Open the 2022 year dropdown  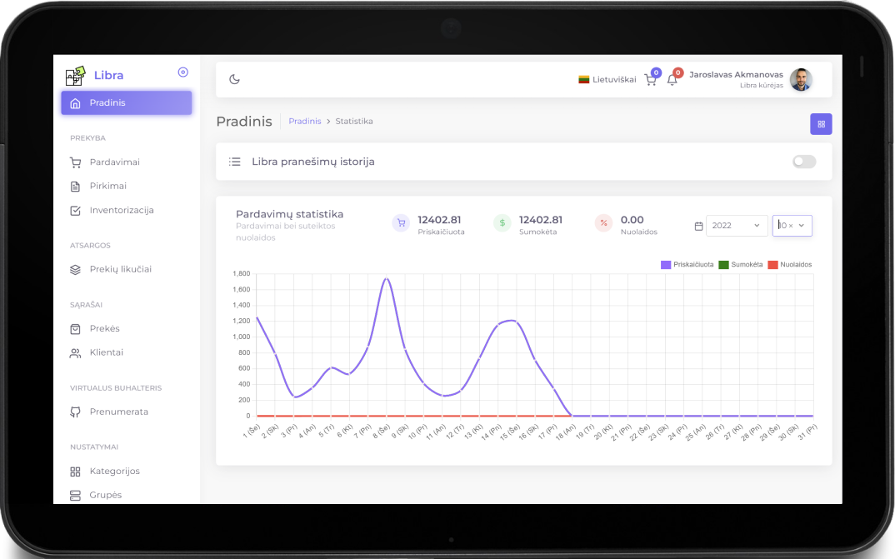click(737, 226)
